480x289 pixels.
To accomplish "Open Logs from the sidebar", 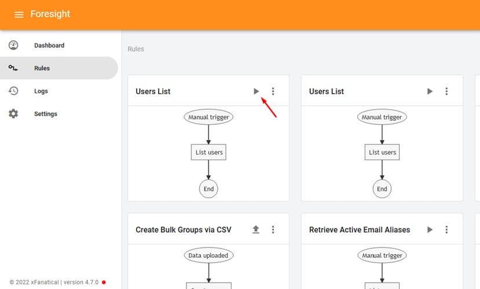I will tap(41, 91).
